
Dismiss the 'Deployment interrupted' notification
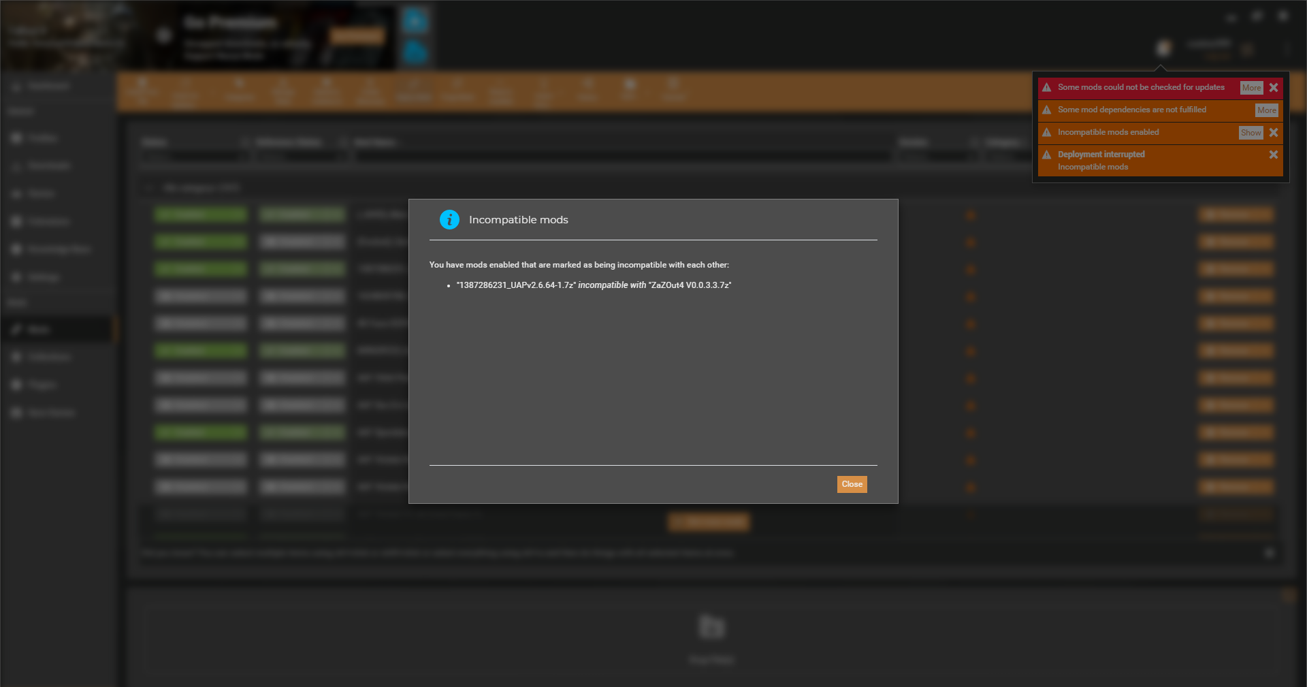pos(1274,155)
